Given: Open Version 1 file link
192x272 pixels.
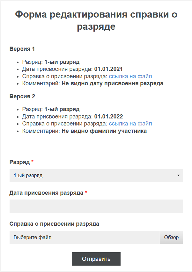Looking at the screenshot, I should 130,76.
